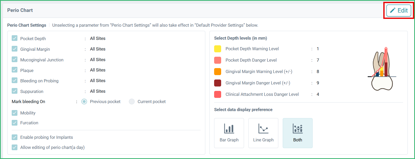
Task: Toggle allow editing of perio chart
Action: (15, 147)
